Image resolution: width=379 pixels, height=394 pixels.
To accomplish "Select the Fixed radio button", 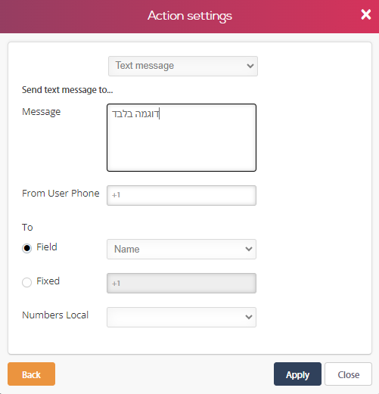I will 26,282.
